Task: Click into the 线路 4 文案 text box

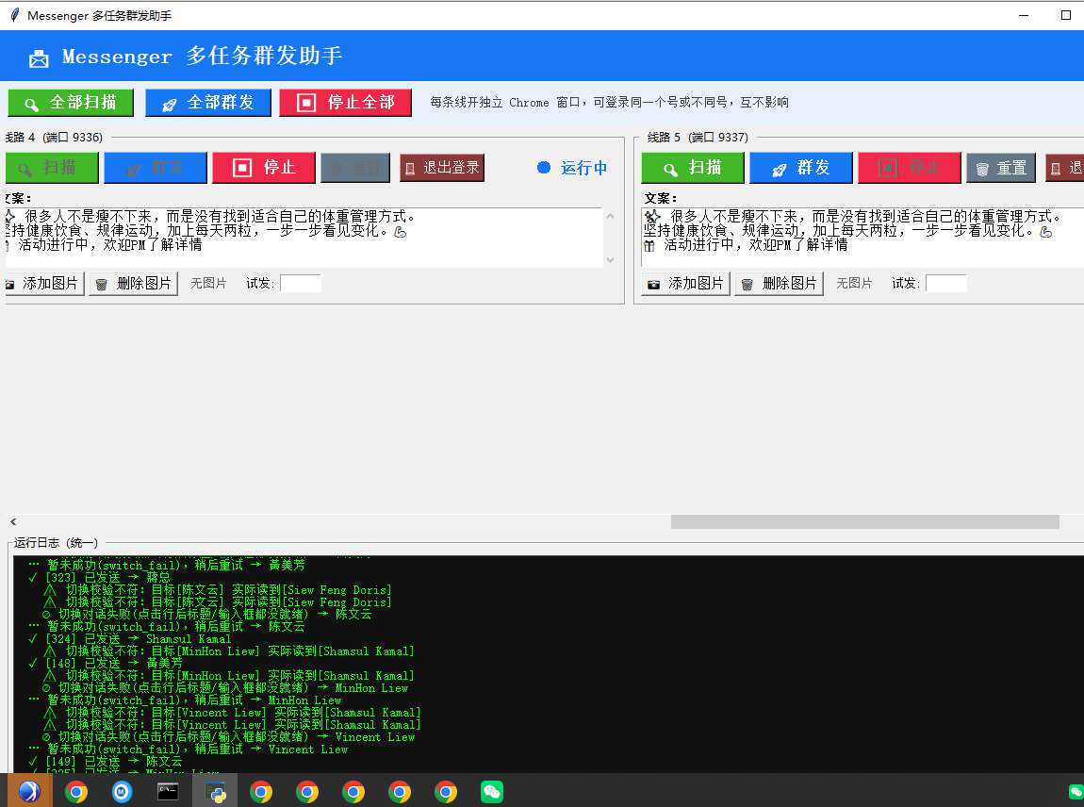Action: pyautogui.click(x=303, y=238)
